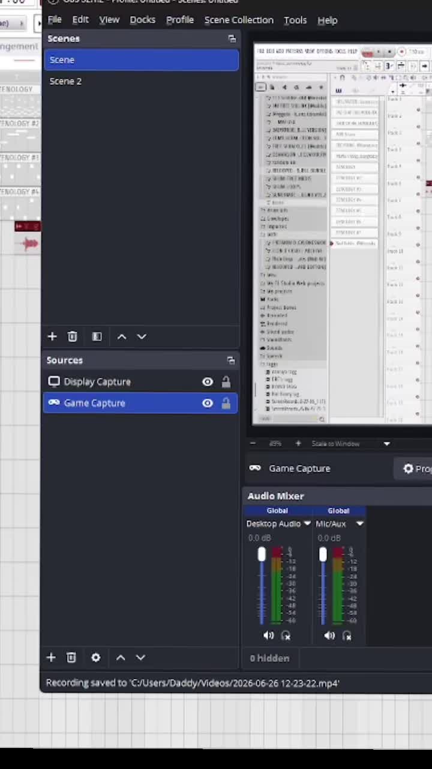Move the scene up with arrow icon

tap(122, 336)
